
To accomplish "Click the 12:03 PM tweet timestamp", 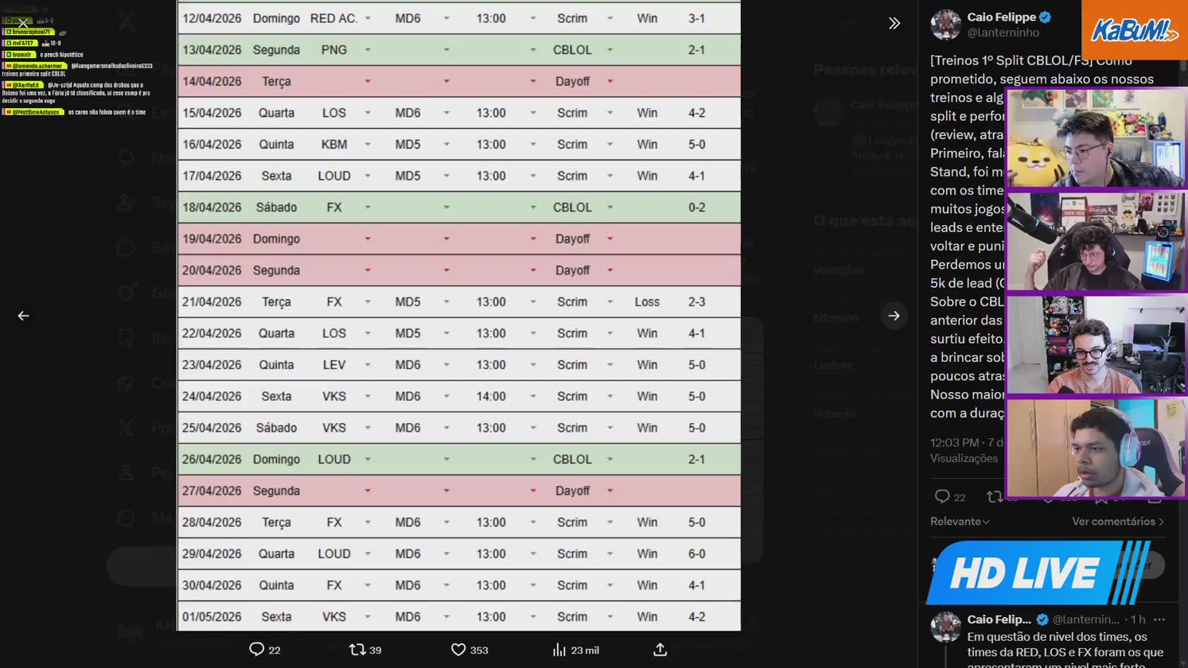I will (x=955, y=442).
